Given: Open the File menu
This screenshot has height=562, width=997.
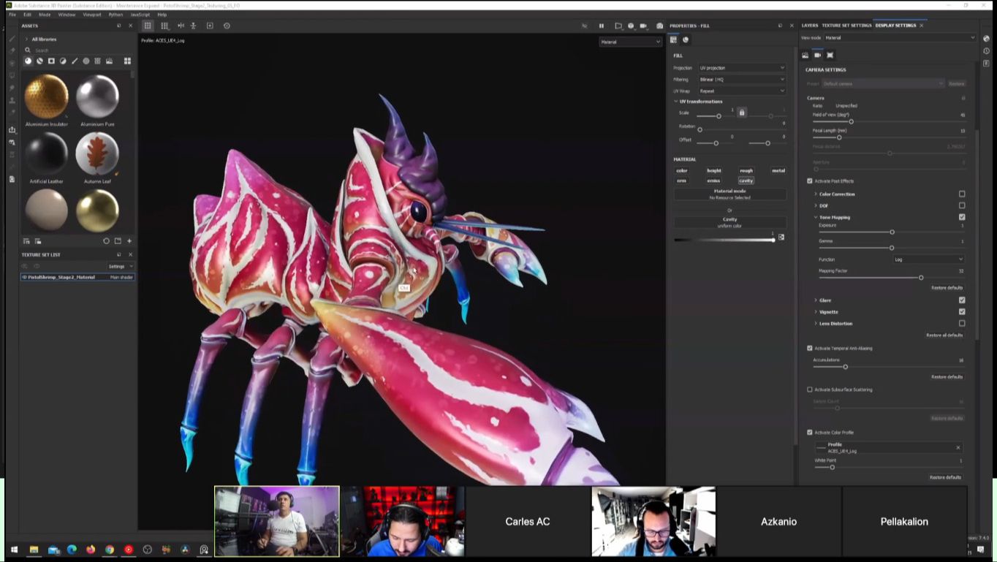Looking at the screenshot, I should pyautogui.click(x=12, y=15).
